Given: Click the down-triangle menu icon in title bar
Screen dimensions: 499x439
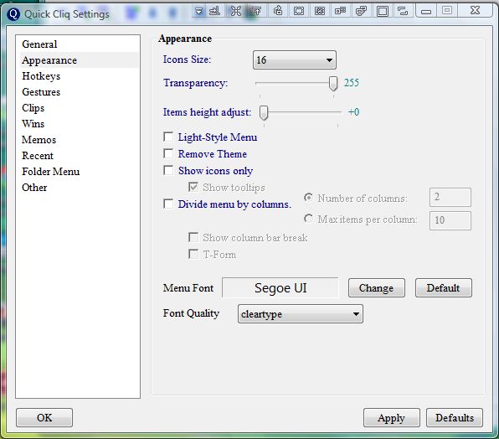Looking at the screenshot, I should point(199,12).
